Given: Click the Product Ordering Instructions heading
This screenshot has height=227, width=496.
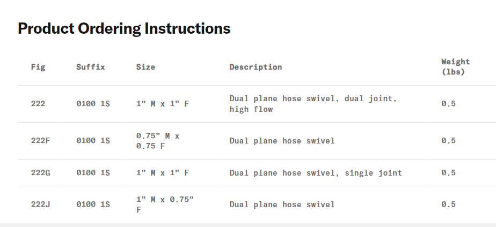Looking at the screenshot, I should tap(124, 29).
